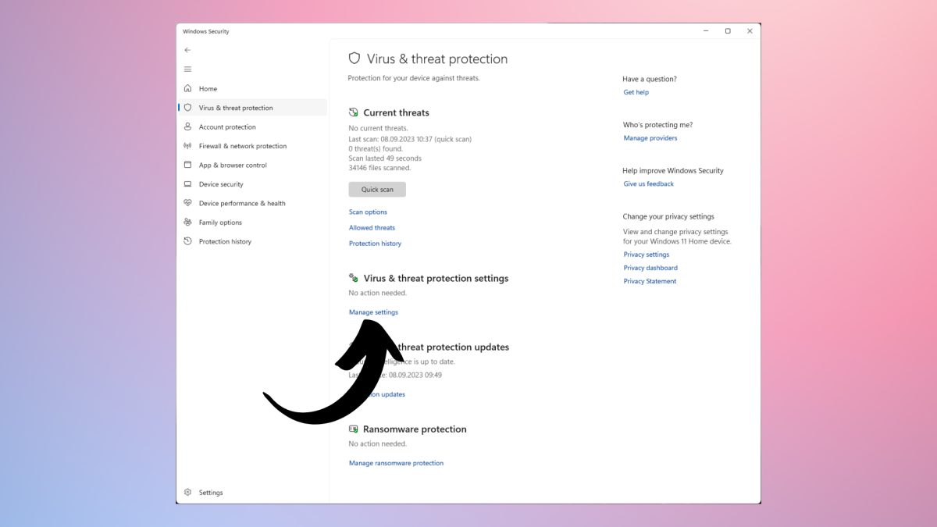Click the 'No current threats.' text
Screen dimensions: 937x527
379,128
